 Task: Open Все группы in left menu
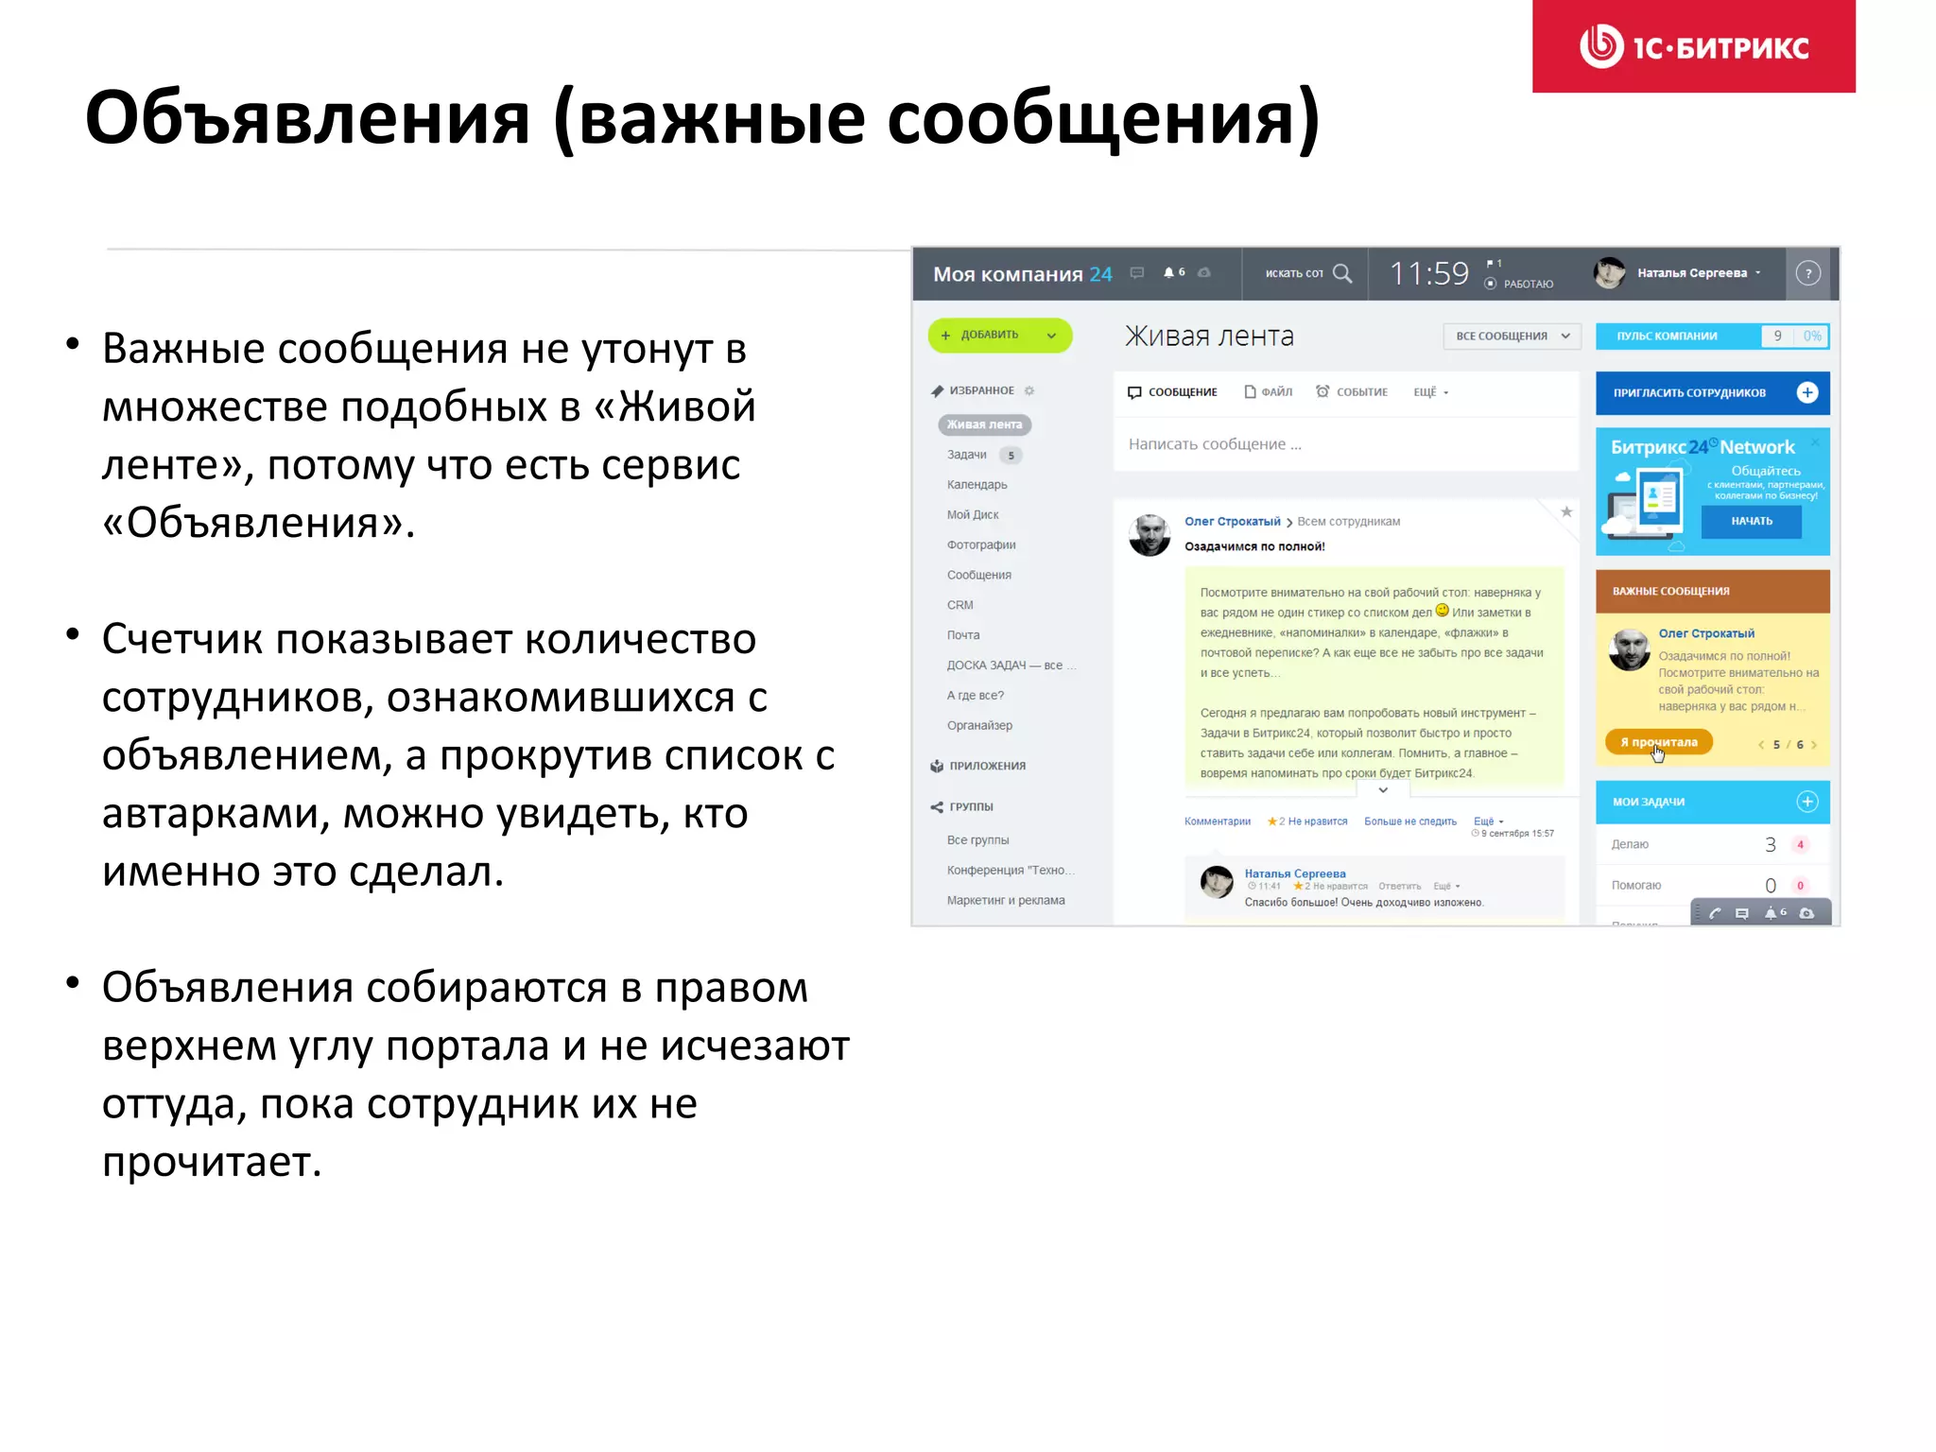977,840
